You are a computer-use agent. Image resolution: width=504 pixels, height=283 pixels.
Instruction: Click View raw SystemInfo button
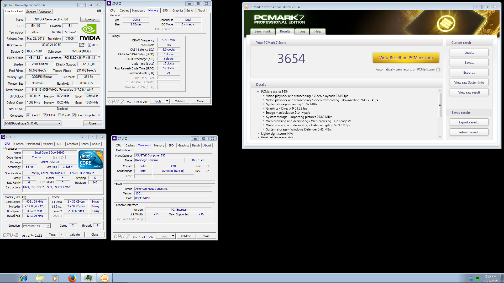point(469,83)
